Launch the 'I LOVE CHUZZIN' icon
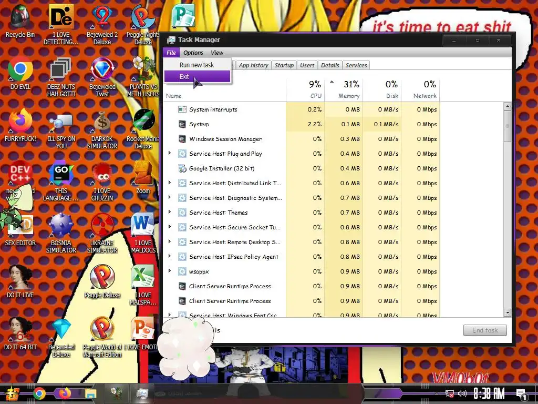538x404 pixels. (x=102, y=181)
